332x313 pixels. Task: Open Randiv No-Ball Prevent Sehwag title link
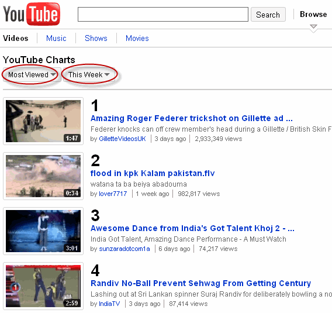(200, 283)
